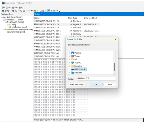Screen dimensions: 144x122
Task: Click the Add Evidence Item toolbar icon
Action: pos(3,11)
